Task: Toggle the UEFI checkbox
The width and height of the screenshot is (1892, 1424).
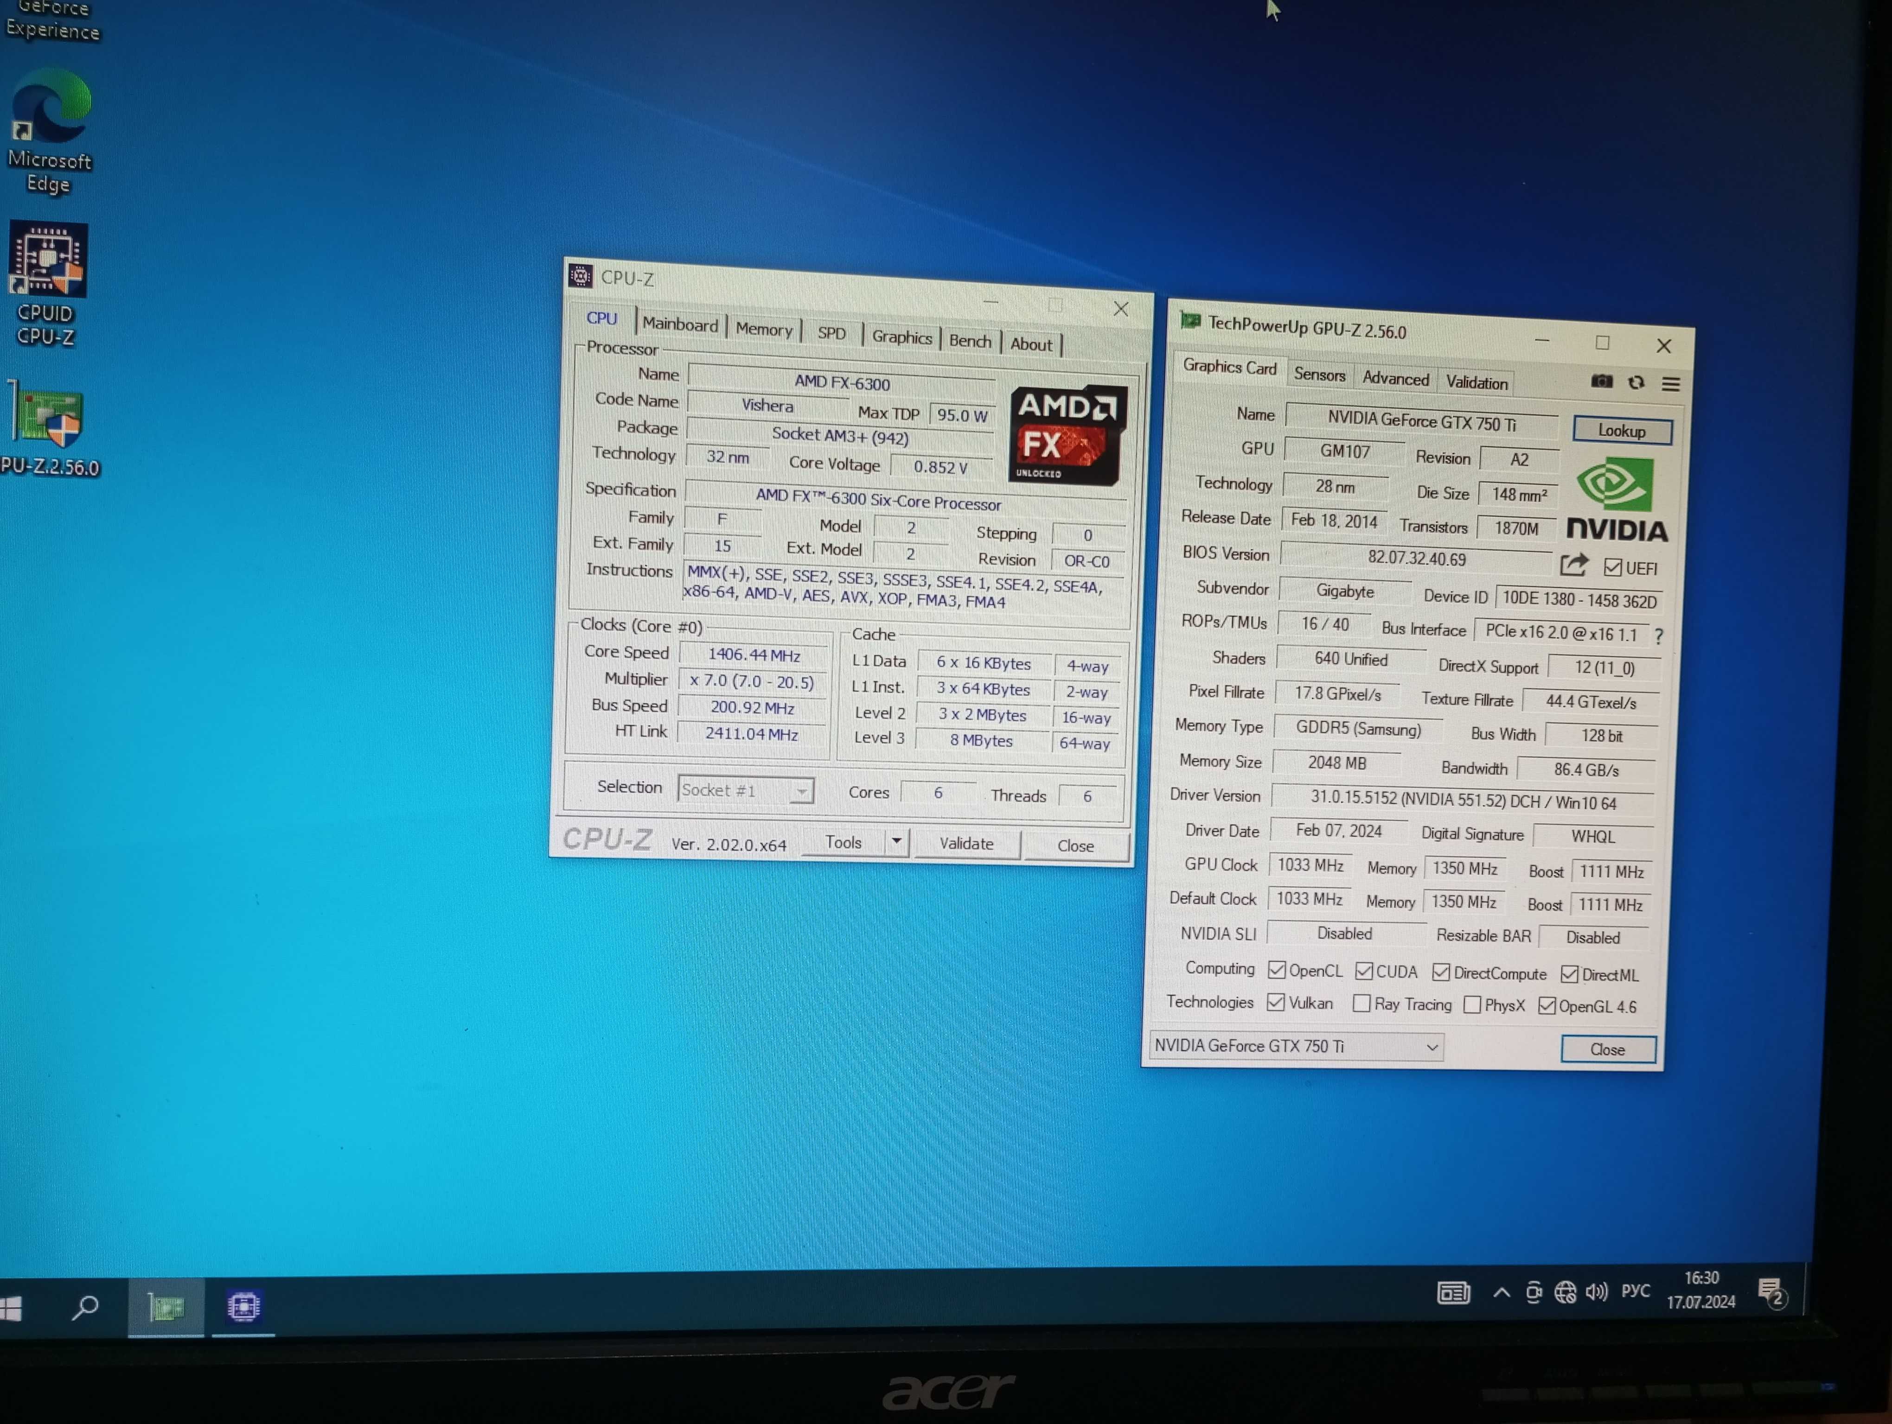Action: coord(1613,567)
